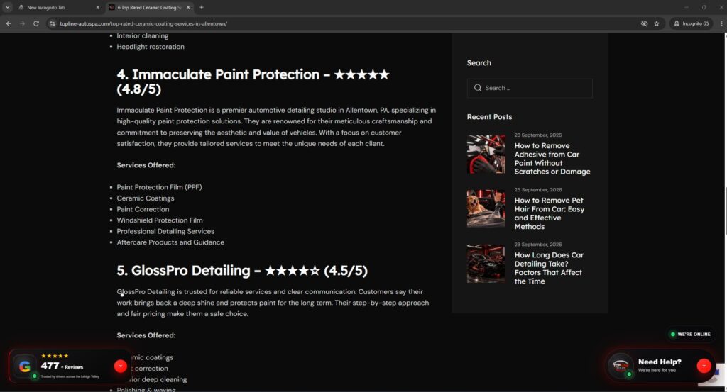Click the adhesive removal post thumbnail

click(x=486, y=154)
